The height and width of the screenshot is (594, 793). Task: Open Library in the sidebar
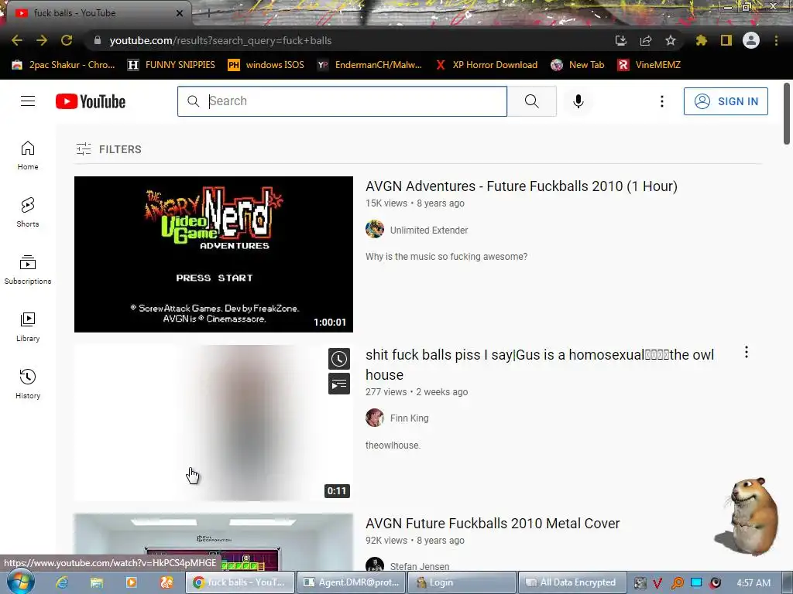[28, 327]
